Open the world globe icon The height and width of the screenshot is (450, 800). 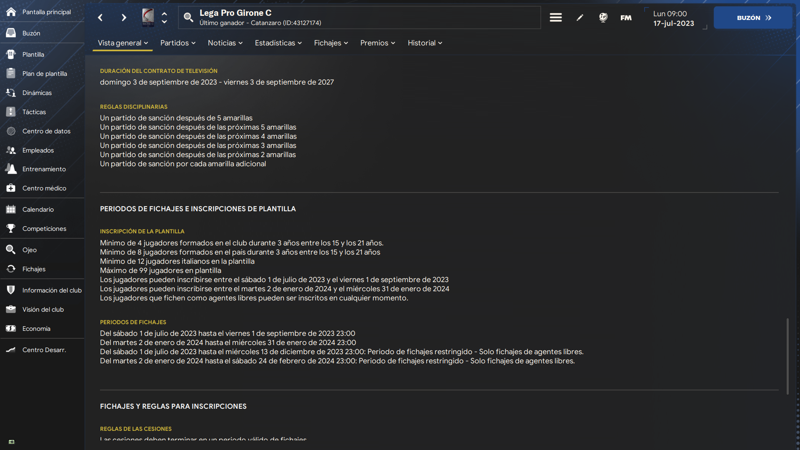click(x=603, y=17)
